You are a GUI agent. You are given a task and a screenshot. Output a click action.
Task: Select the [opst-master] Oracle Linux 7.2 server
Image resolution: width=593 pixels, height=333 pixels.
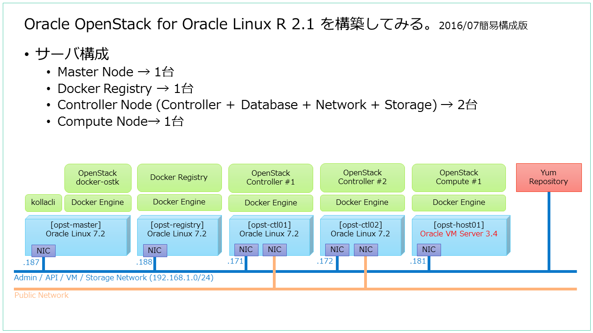[77, 235]
